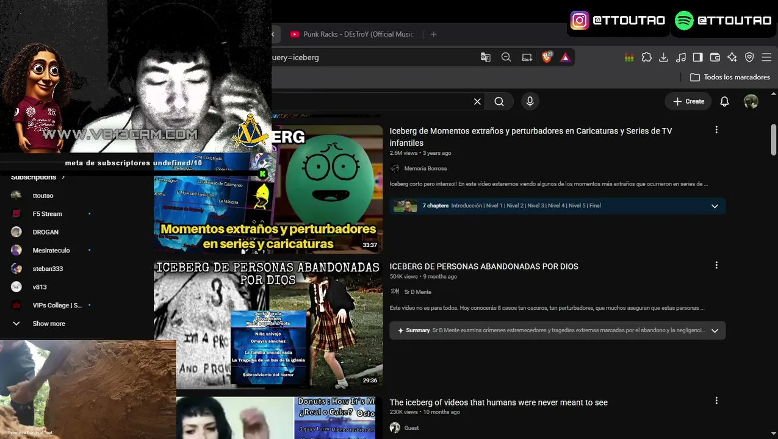Click the zoom magnifier icon in address bar
The height and width of the screenshot is (439, 778).
click(x=506, y=57)
